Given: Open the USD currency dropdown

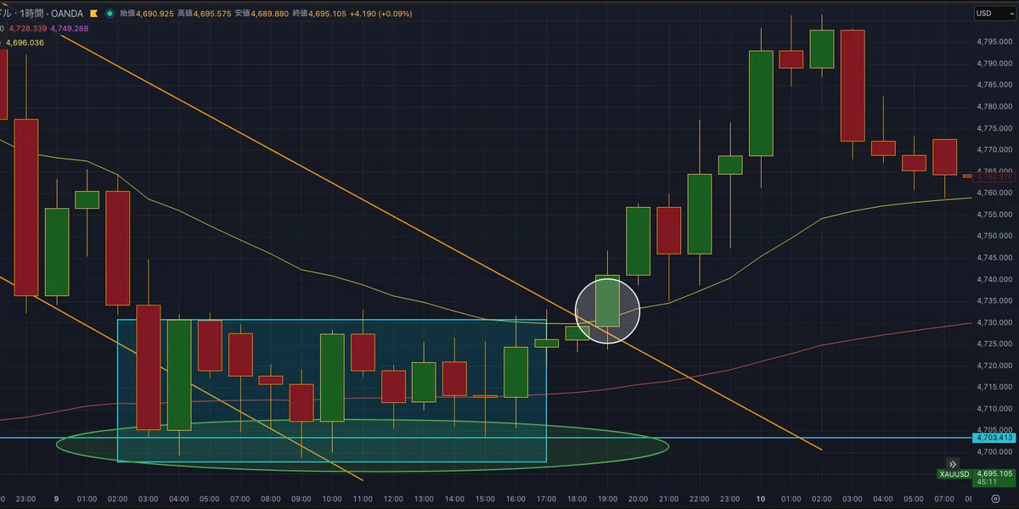Looking at the screenshot, I should point(994,13).
